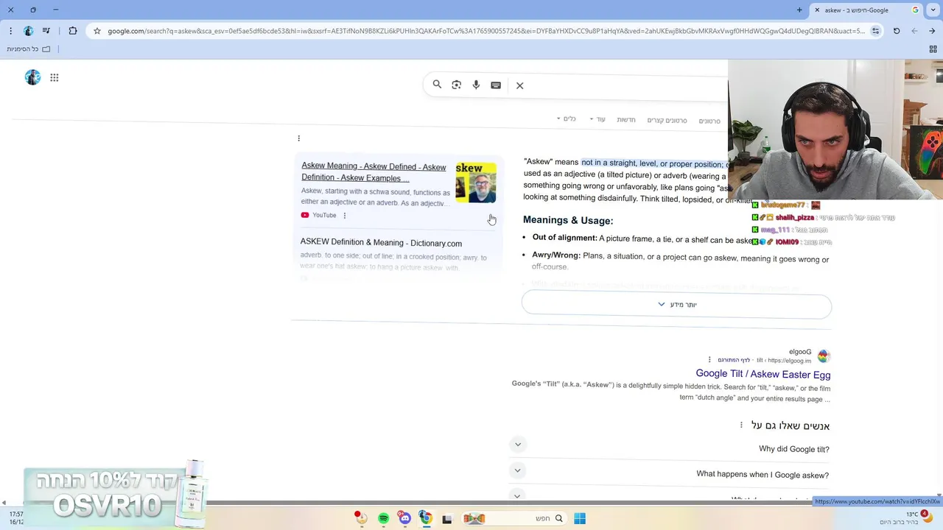The height and width of the screenshot is (530, 943).
Task: Expand the 'יותר מידע' show more button
Action: pos(676,305)
